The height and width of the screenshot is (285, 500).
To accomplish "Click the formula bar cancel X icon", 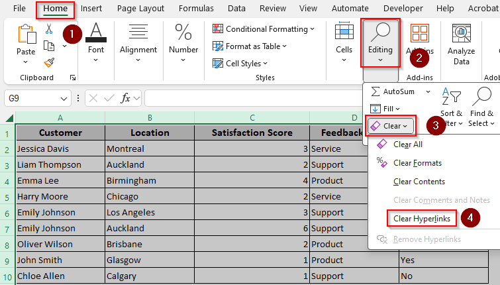I will tap(93, 98).
